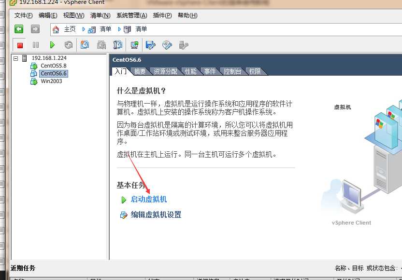This screenshot has height=280, width=402.
Task: Open the 清单(N) menu
Action: coord(100,15)
